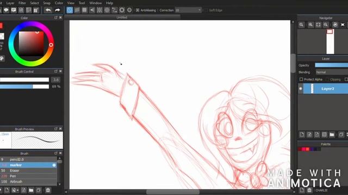Image resolution: width=348 pixels, height=195 pixels.
Task: Click the Redo arrow icon
Action: click(x=57, y=10)
